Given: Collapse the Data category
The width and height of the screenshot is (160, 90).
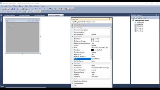Looking at the screenshot, I should pyautogui.click(x=72, y=79).
